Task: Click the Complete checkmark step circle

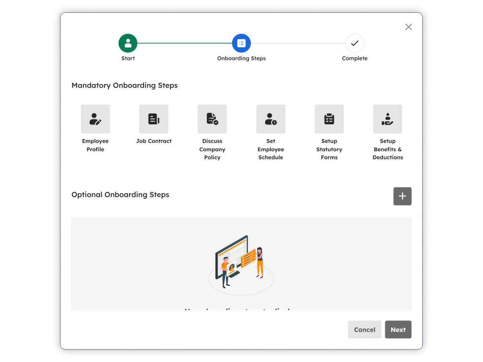Action: tap(355, 43)
